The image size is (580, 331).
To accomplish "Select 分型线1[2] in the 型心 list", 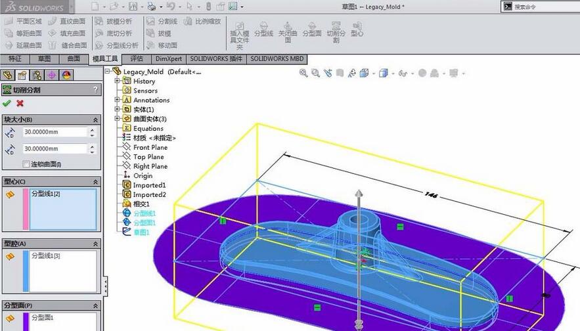I will pyautogui.click(x=45, y=194).
